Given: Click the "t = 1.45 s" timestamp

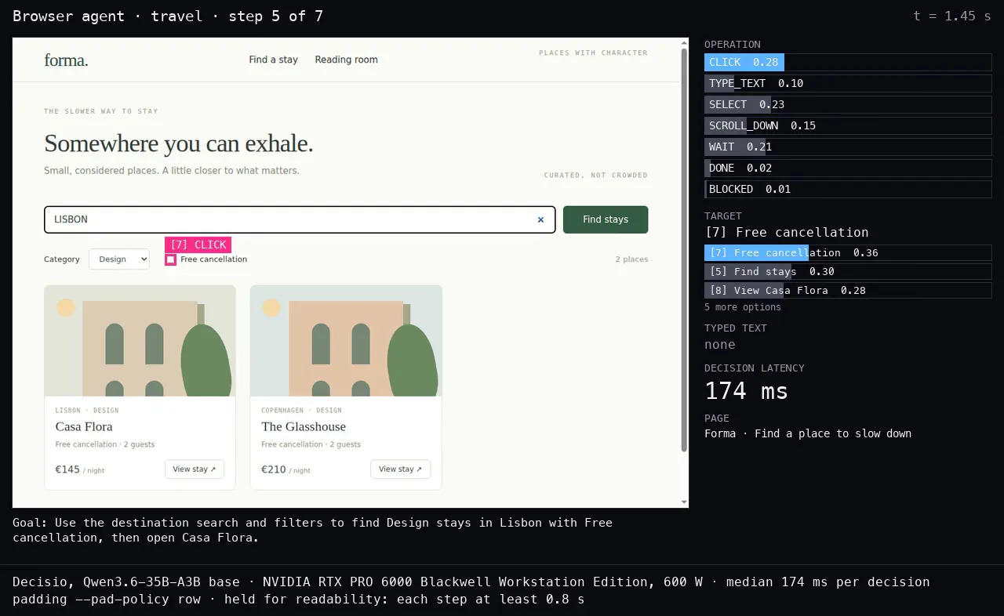Looking at the screenshot, I should [x=952, y=16].
